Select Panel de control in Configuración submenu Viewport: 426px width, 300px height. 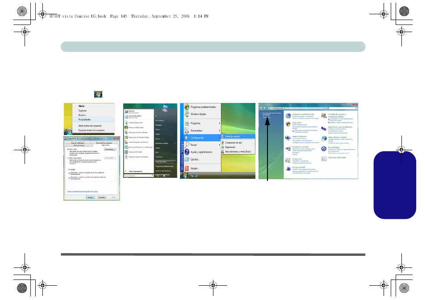(238, 136)
